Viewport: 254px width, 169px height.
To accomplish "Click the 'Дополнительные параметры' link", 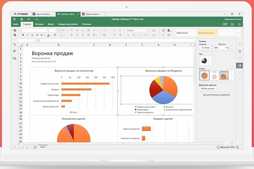I will (x=216, y=95).
